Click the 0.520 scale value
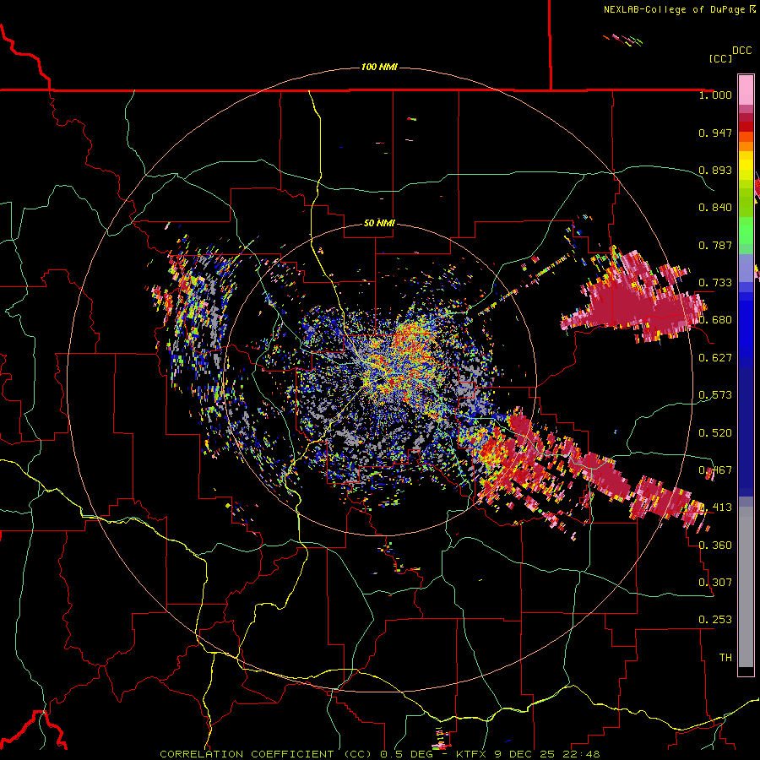Image resolution: width=760 pixels, height=760 pixels. (x=715, y=433)
